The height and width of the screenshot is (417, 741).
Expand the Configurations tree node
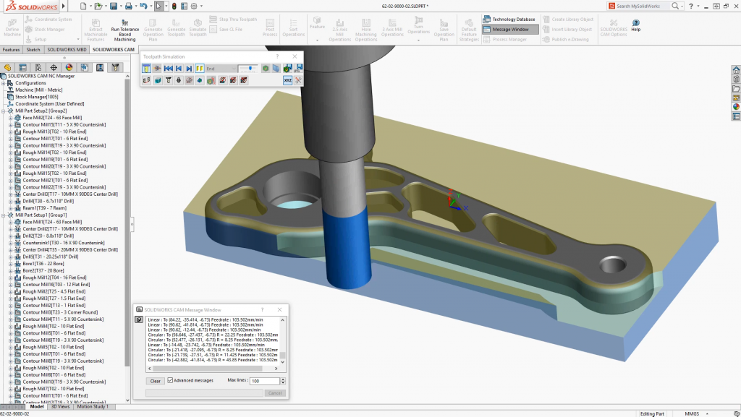click(x=4, y=83)
